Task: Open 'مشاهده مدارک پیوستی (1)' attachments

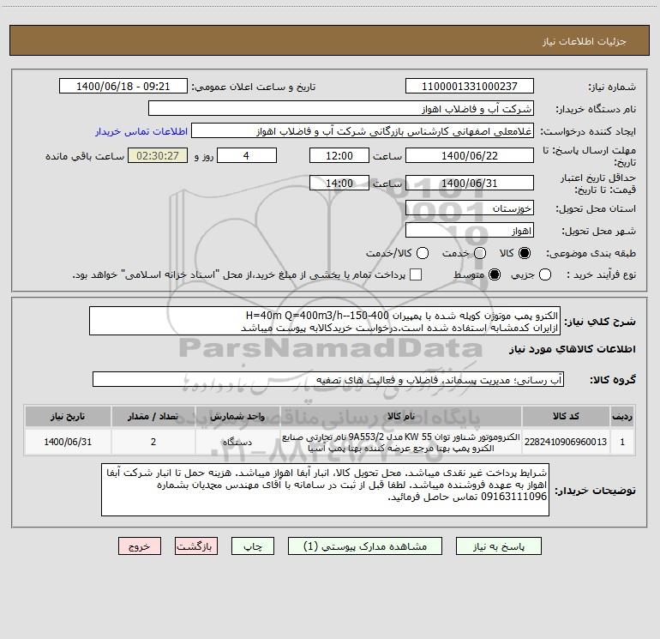Action: [365, 546]
